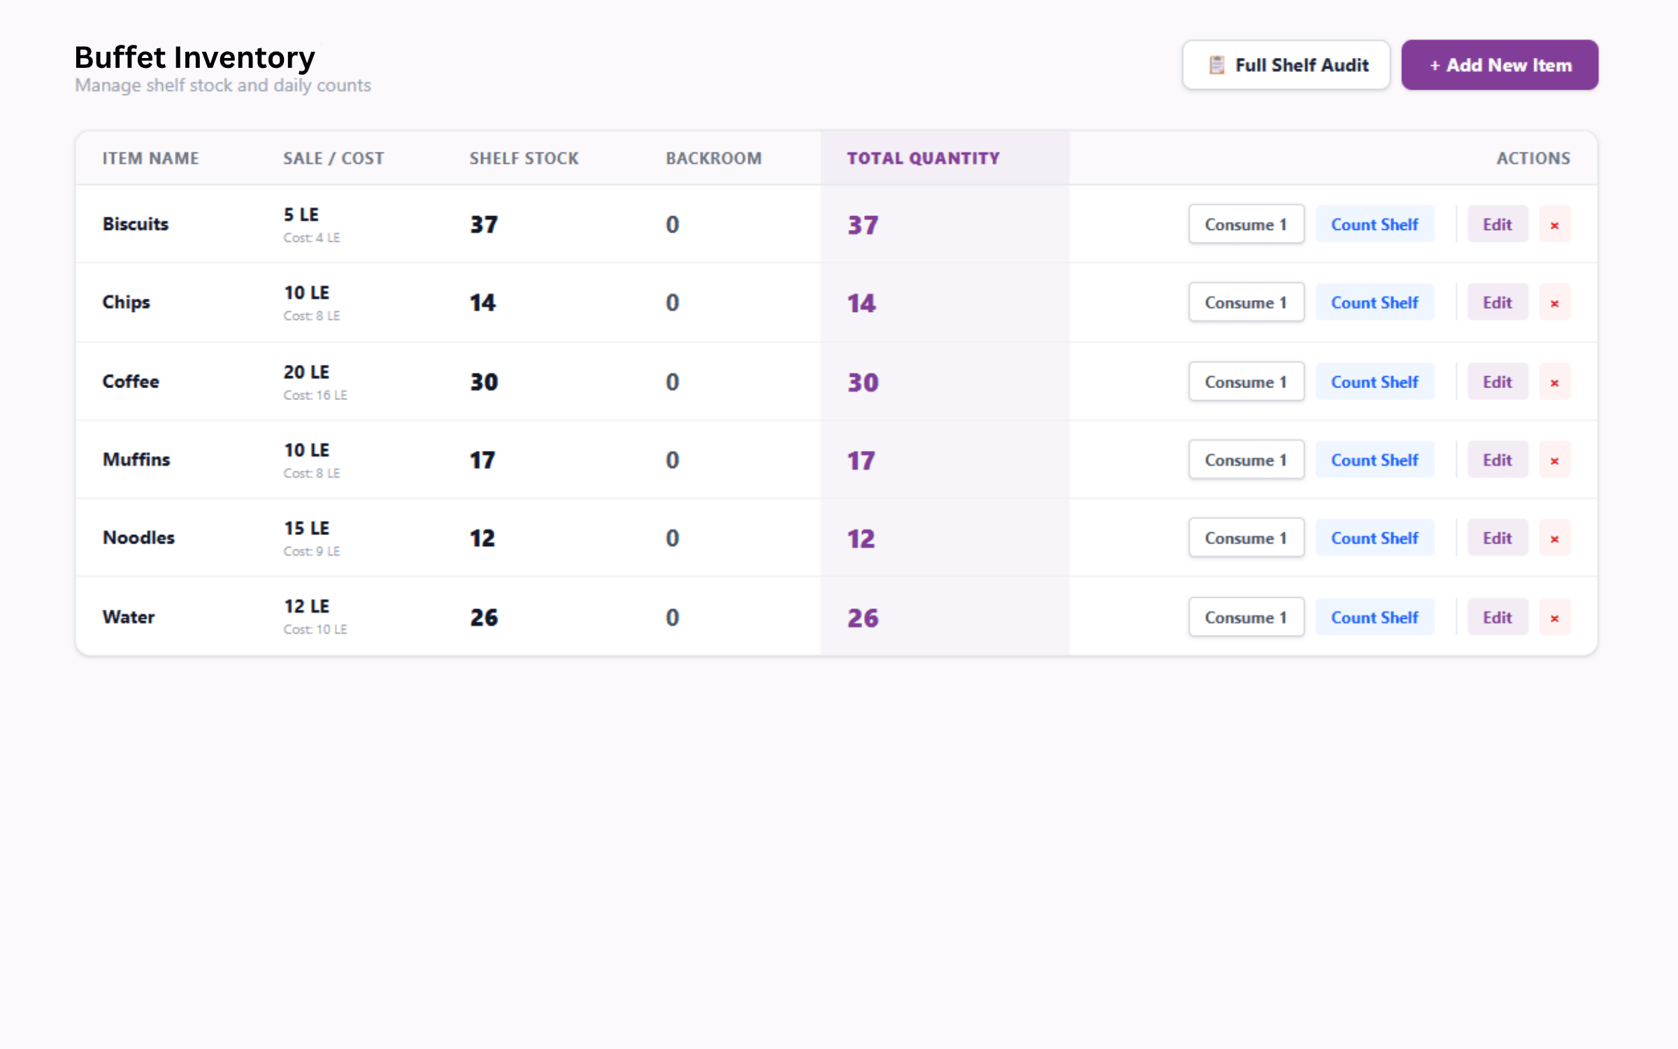Delete the Noodles row via red x
The image size is (1678, 1049).
(1554, 538)
